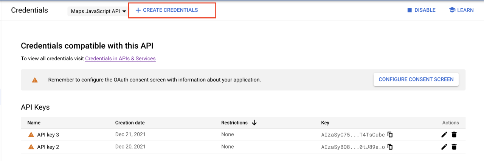Open the API key 2 name
The width and height of the screenshot is (484, 161).
click(x=48, y=147)
